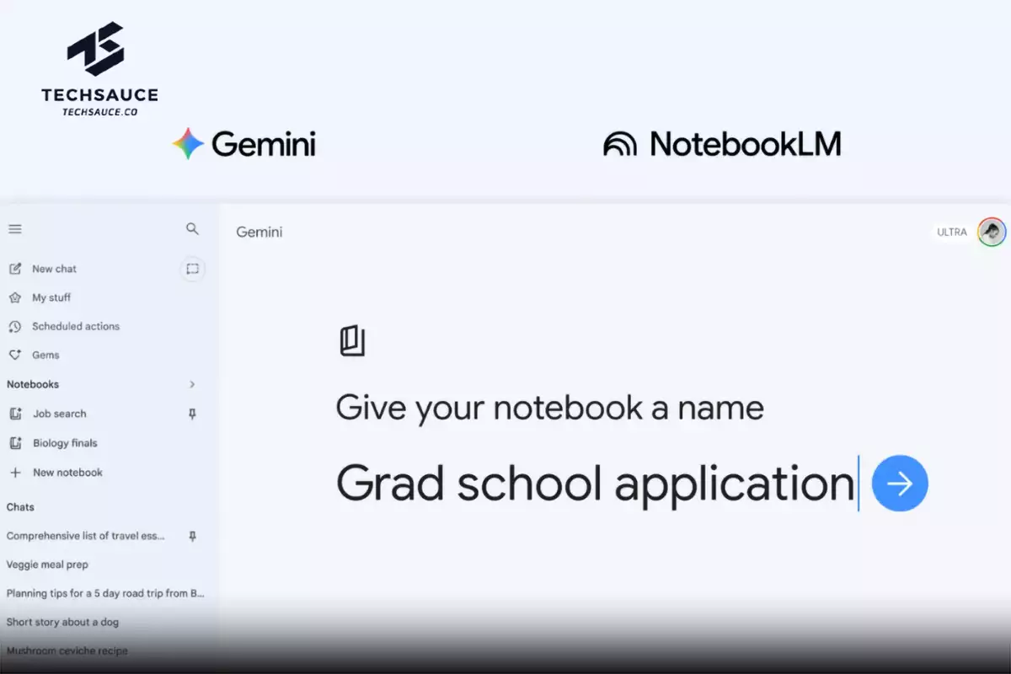
Task: Open New chat
Action: tap(54, 269)
